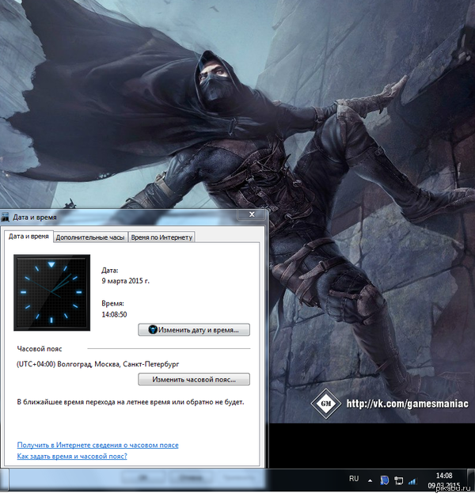
Task: Switch to the 'Время по Интернету' tab
Action: (x=161, y=237)
